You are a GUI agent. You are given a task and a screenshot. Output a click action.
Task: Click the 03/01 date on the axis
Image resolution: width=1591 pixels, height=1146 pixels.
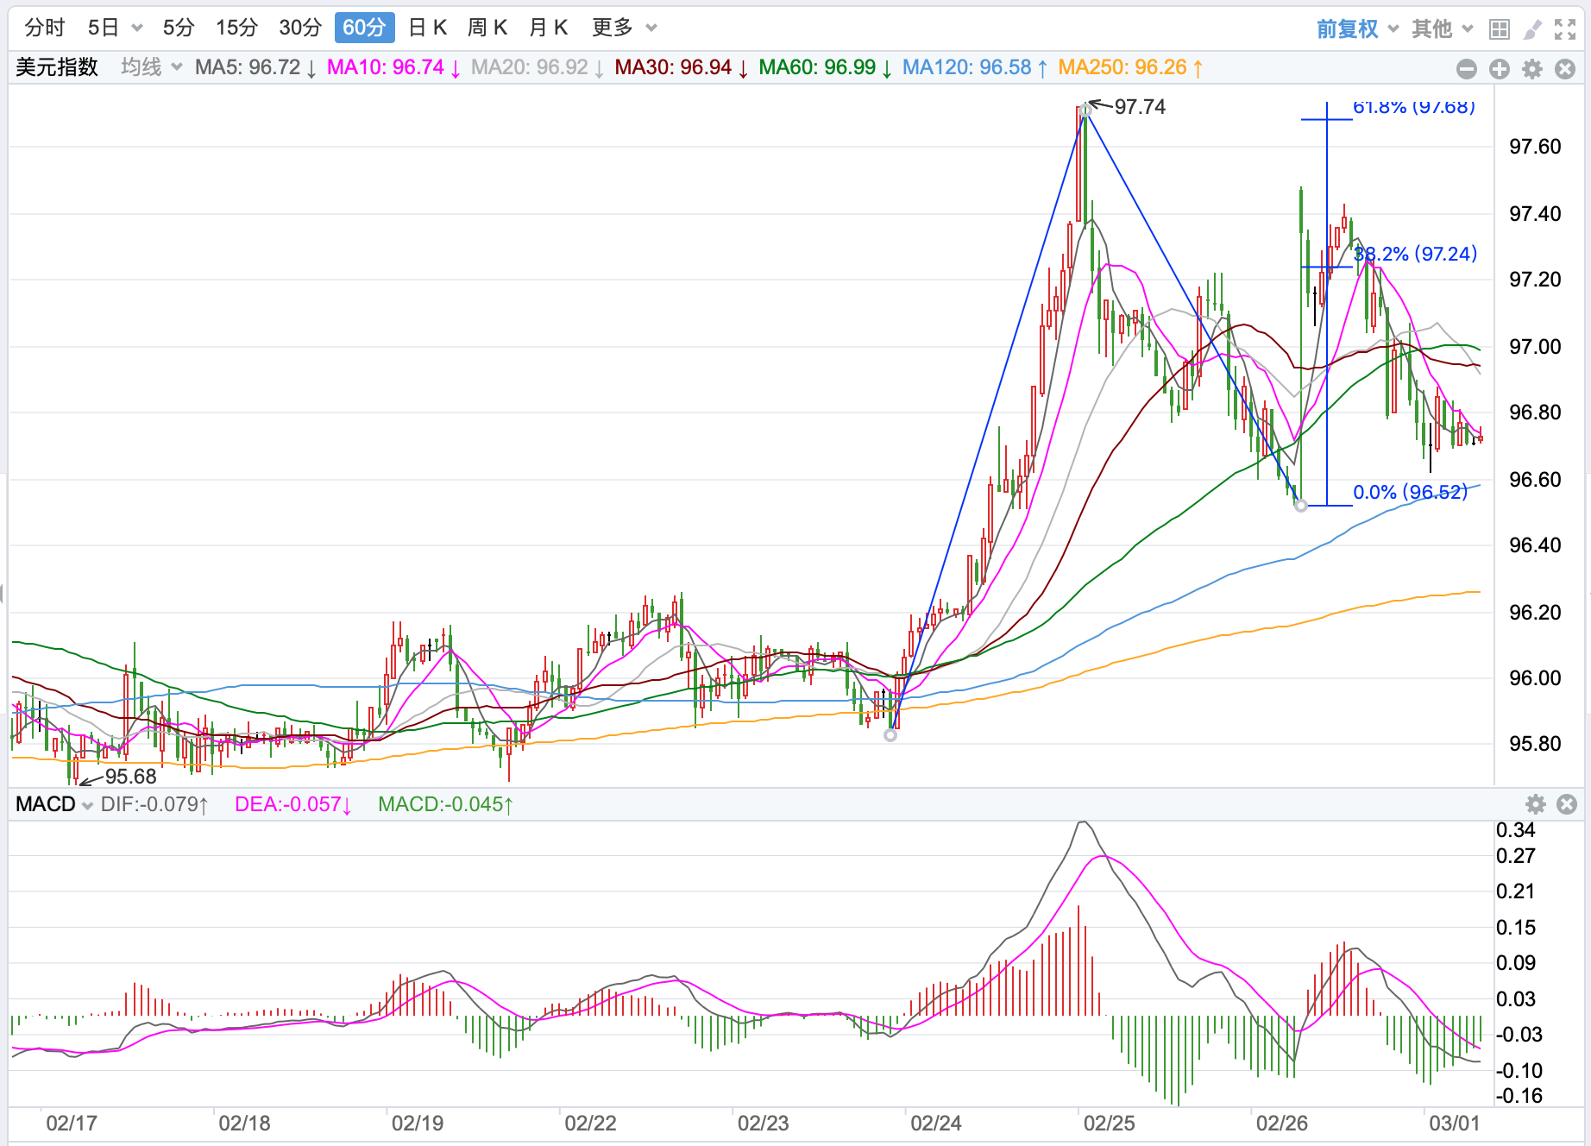[x=1455, y=1123]
